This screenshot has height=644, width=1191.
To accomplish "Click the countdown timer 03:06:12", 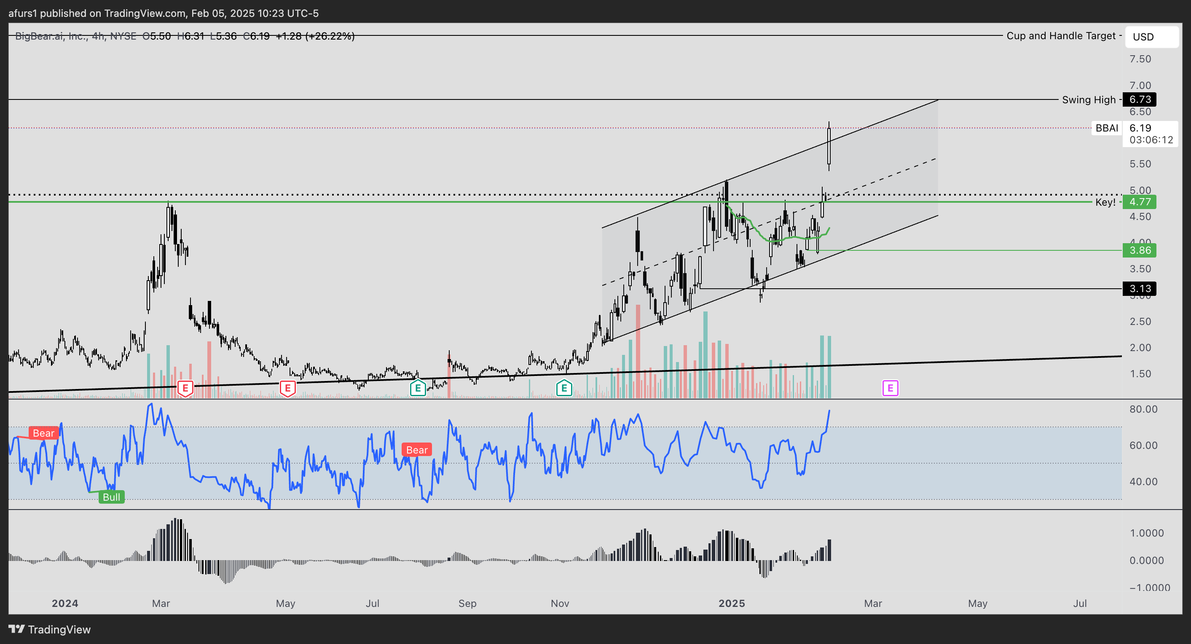I will click(x=1151, y=140).
